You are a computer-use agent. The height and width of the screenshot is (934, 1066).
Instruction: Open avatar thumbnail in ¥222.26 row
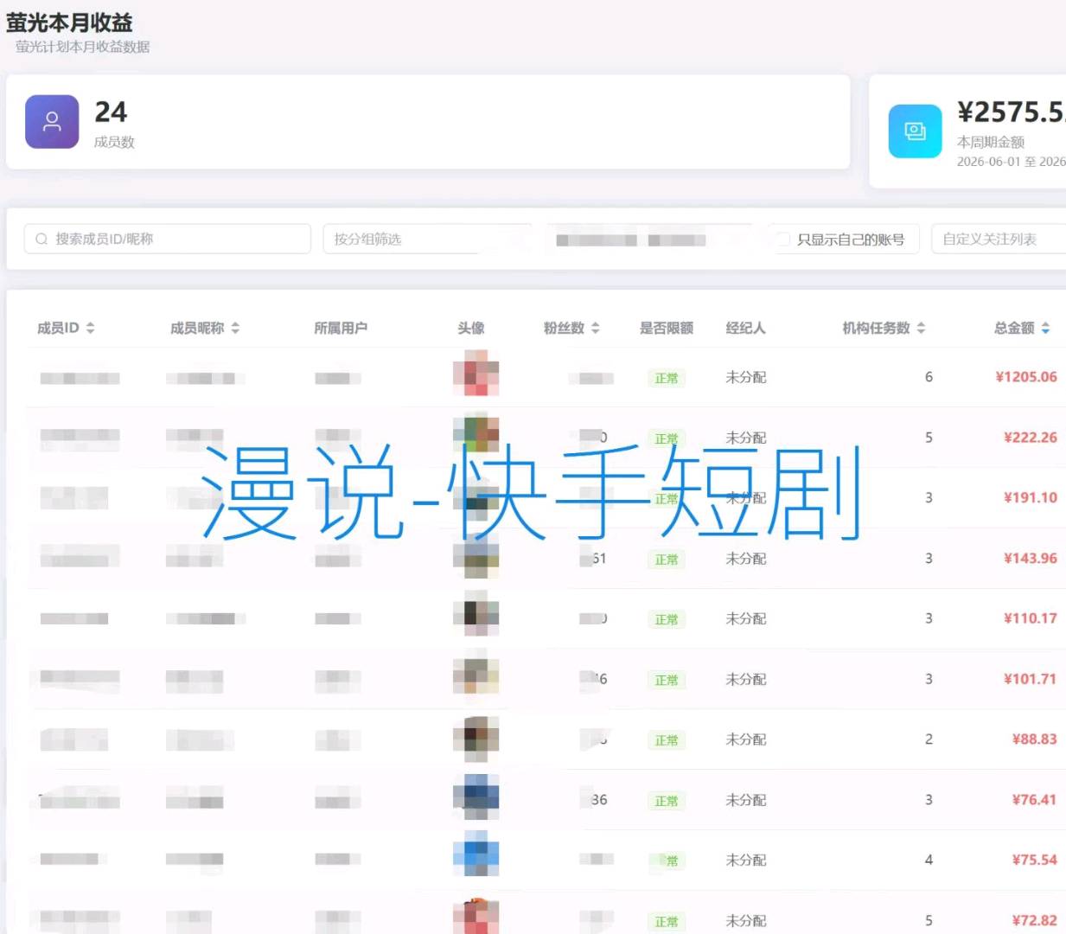(476, 432)
